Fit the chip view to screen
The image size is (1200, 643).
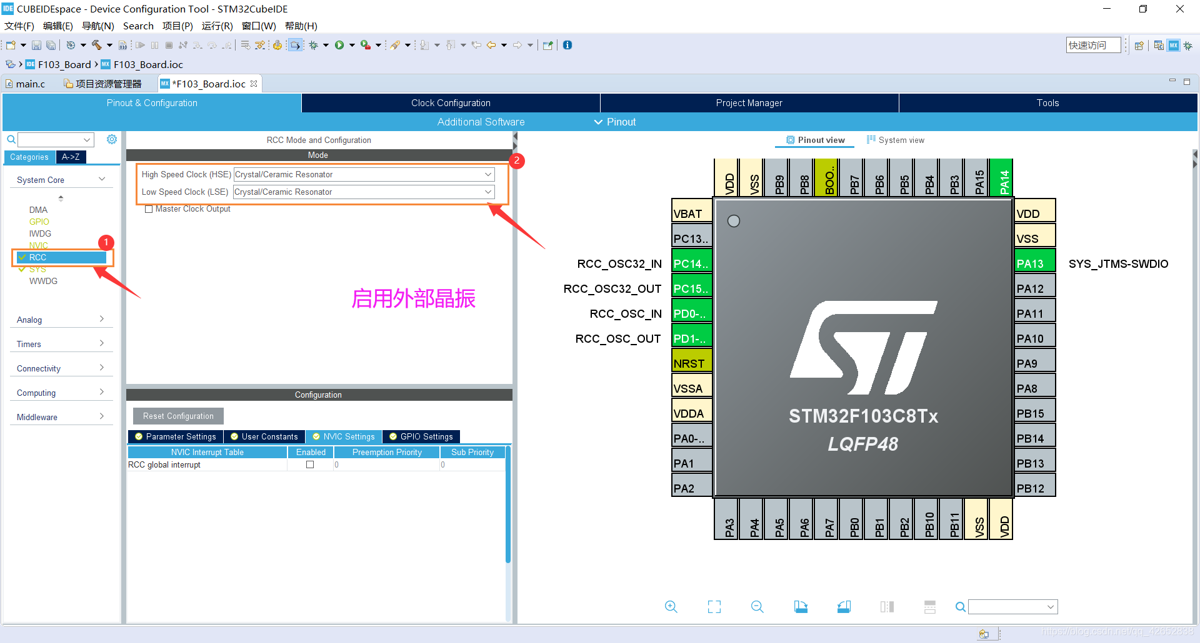(714, 607)
